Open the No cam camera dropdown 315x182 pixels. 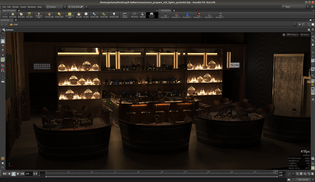[x=305, y=35]
